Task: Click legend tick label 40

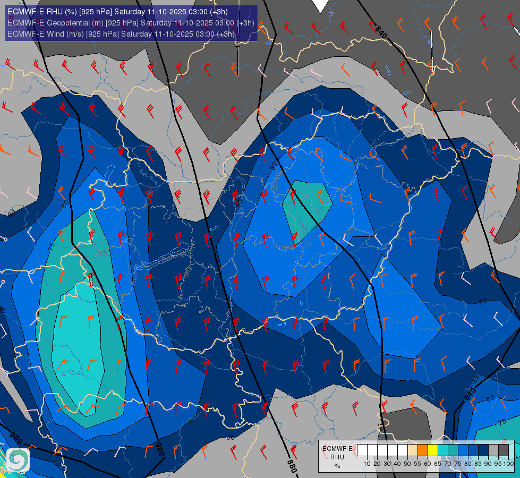Action: click(397, 464)
